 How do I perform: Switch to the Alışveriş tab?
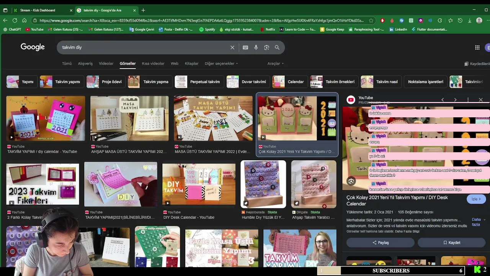85,64
